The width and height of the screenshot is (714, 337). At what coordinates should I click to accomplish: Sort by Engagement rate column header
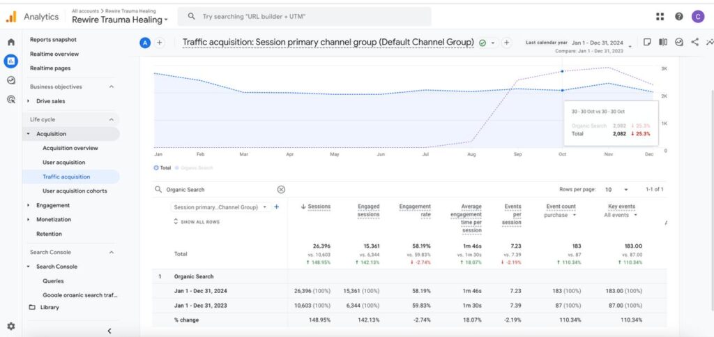tap(415, 211)
